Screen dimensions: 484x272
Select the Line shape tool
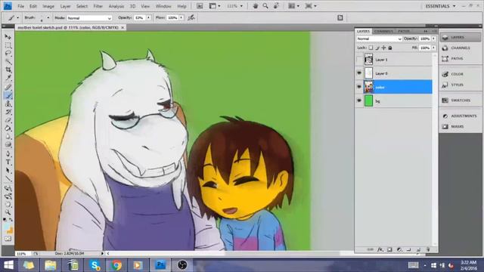(x=8, y=178)
